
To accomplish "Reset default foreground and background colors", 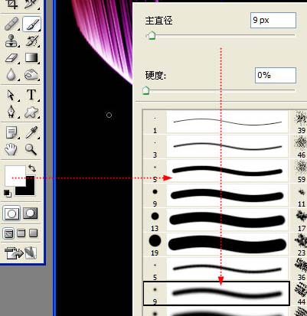I will click(8, 194).
